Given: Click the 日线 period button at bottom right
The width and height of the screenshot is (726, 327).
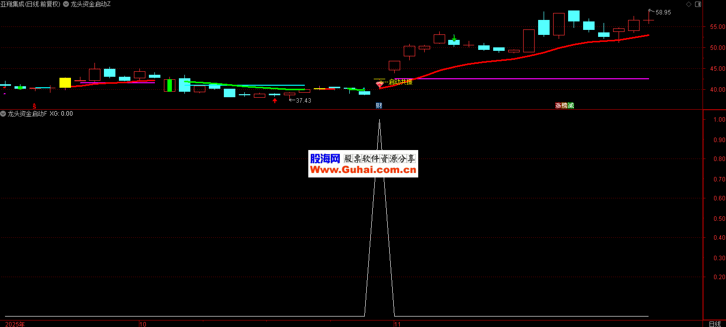Looking at the screenshot, I should (715, 324).
